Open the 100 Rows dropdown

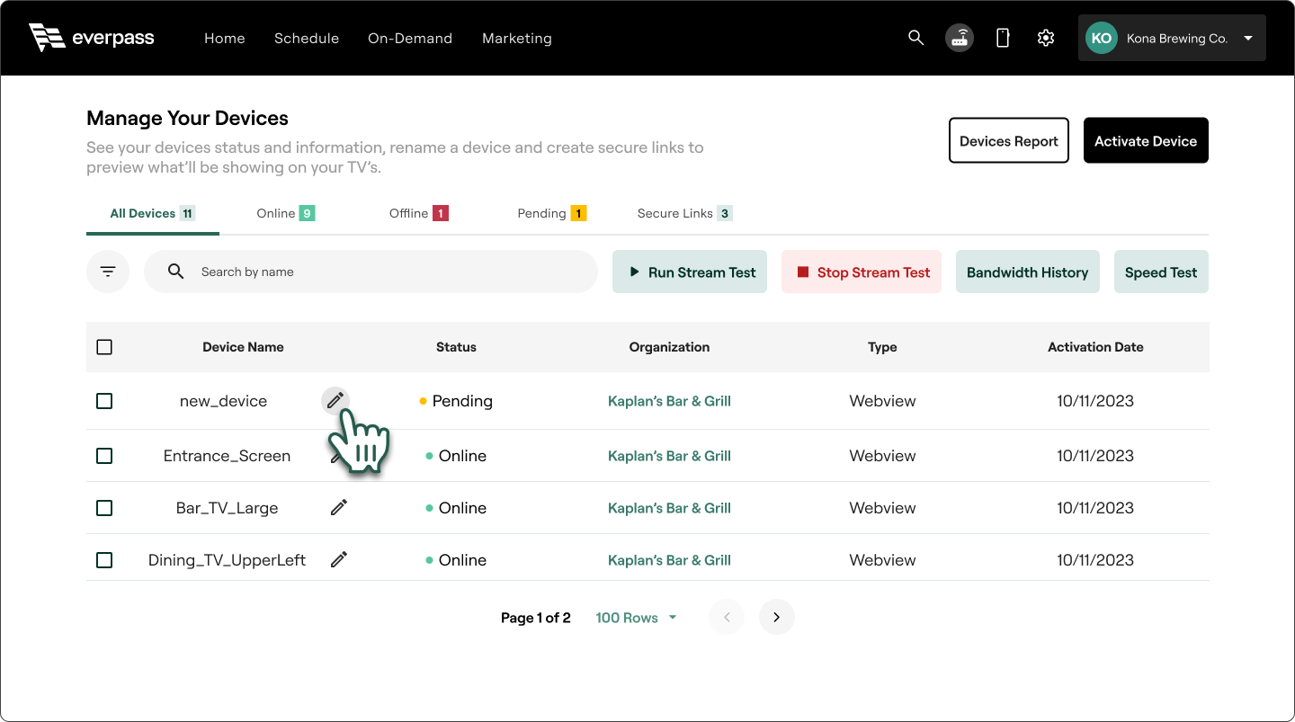click(637, 618)
